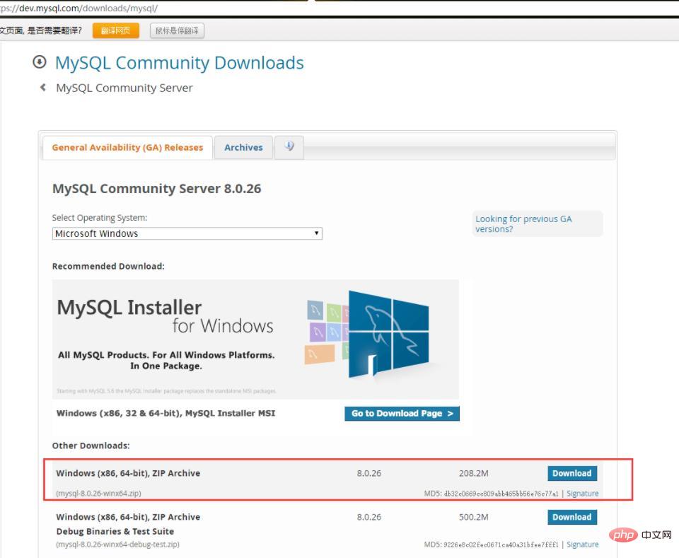Screen dimensions: 679x558
Task: Click the heading MySQL Community Server 8.0.26
Action: tap(157, 189)
